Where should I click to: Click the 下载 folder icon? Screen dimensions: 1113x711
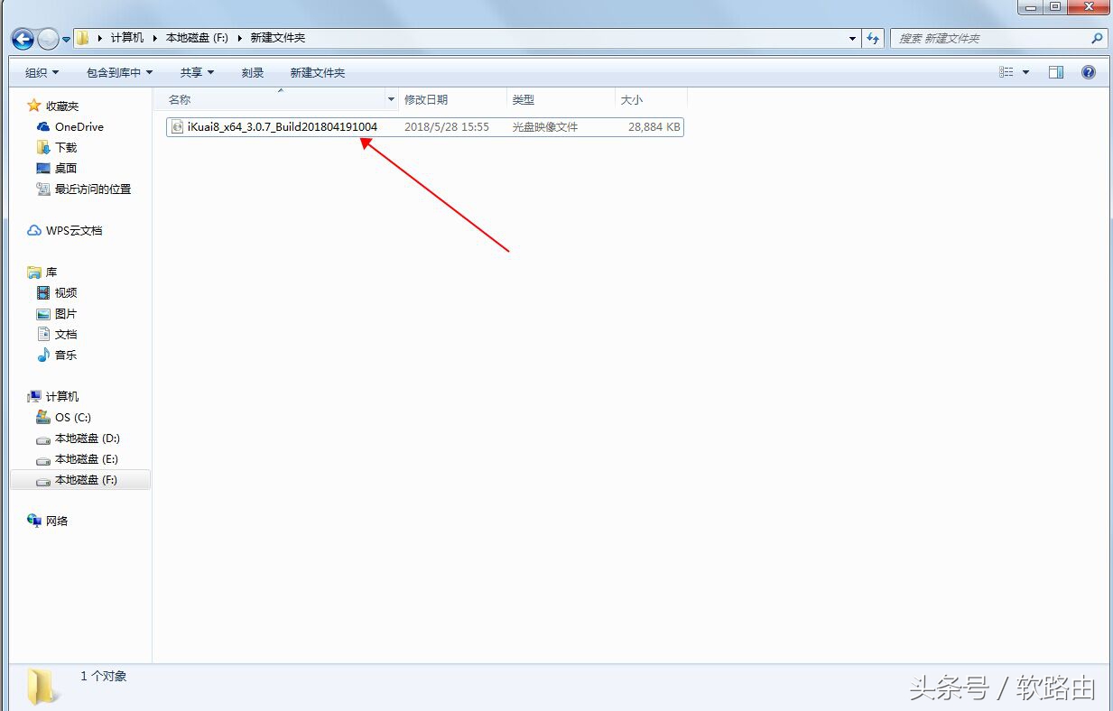tap(43, 147)
